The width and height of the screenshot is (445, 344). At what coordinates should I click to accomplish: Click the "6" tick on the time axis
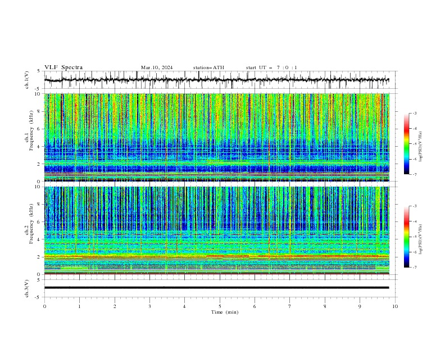coord(255,306)
